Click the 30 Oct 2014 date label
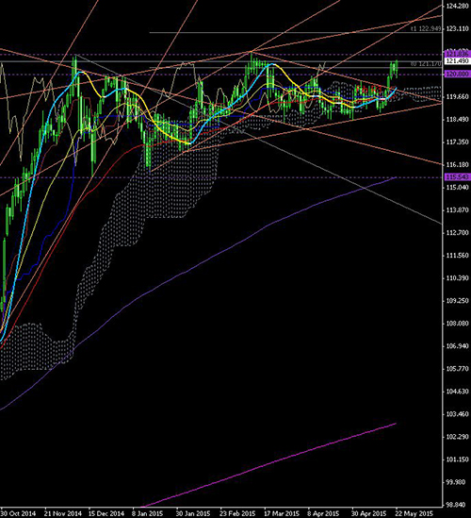 pyautogui.click(x=18, y=513)
